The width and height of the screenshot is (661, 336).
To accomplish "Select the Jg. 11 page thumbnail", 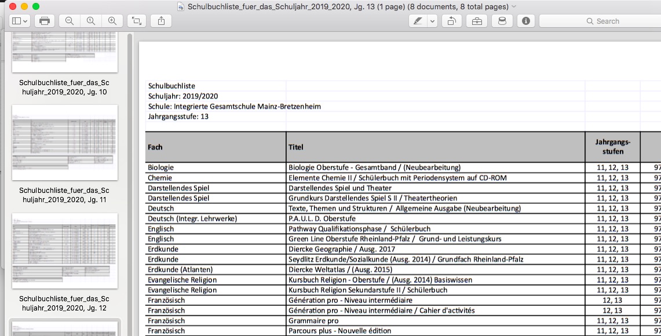I will tap(65, 143).
